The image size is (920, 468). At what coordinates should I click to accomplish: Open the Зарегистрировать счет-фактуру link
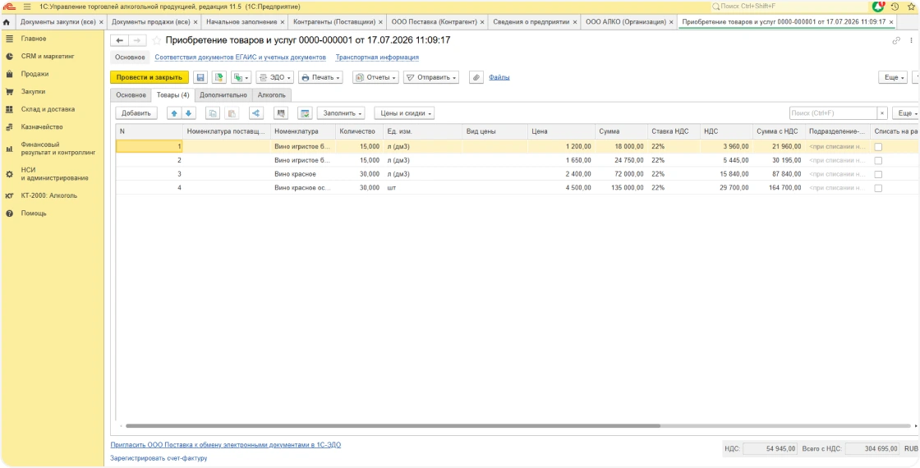click(x=159, y=458)
